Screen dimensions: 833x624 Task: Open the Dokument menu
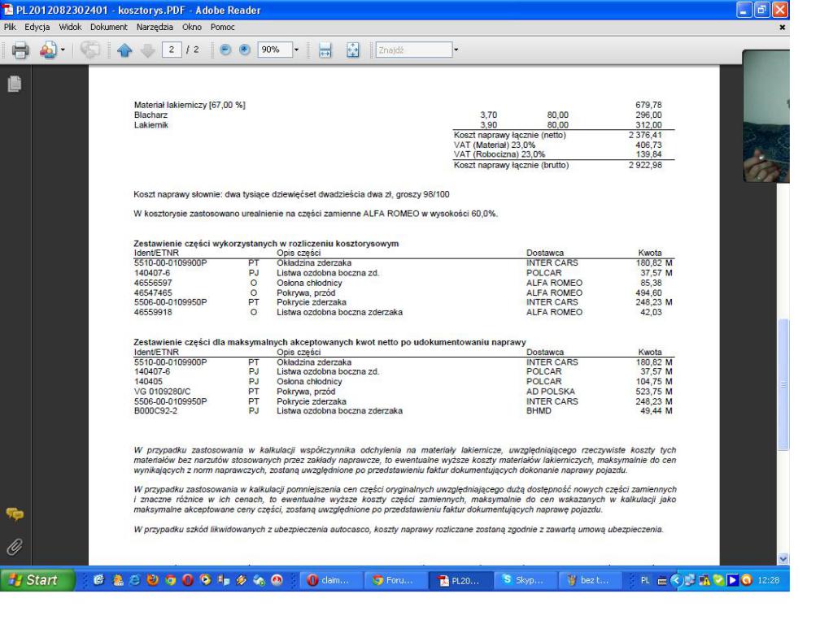pos(109,27)
